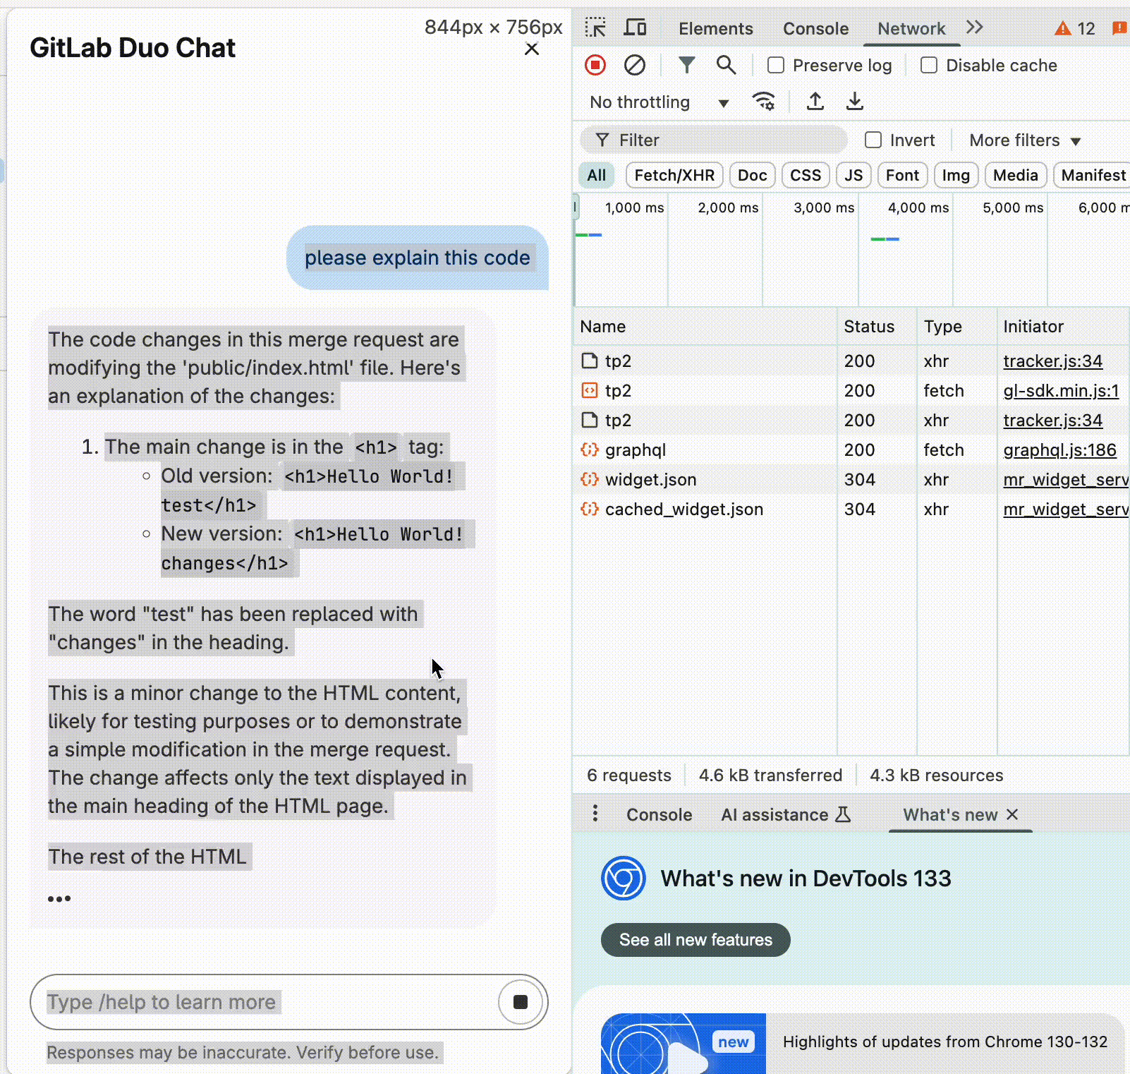Sort requests by Name column

[705, 326]
